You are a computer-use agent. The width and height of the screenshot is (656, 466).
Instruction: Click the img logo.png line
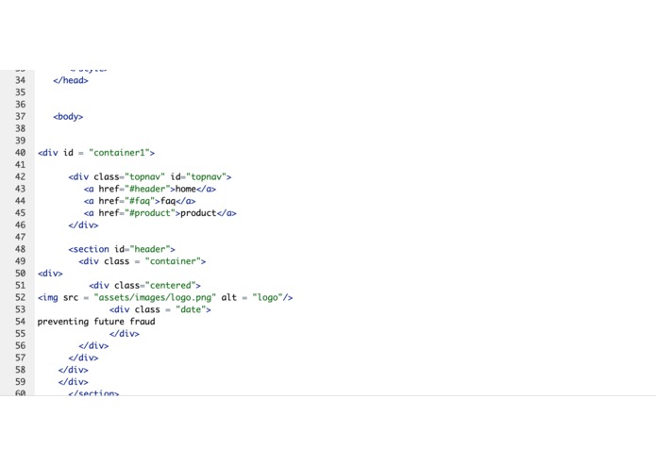click(165, 297)
